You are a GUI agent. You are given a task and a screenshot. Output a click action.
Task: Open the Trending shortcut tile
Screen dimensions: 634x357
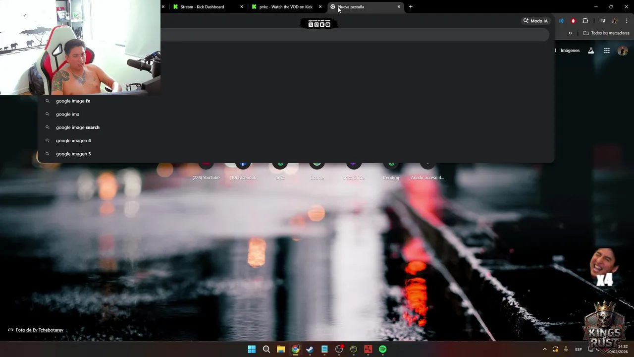[x=391, y=171]
